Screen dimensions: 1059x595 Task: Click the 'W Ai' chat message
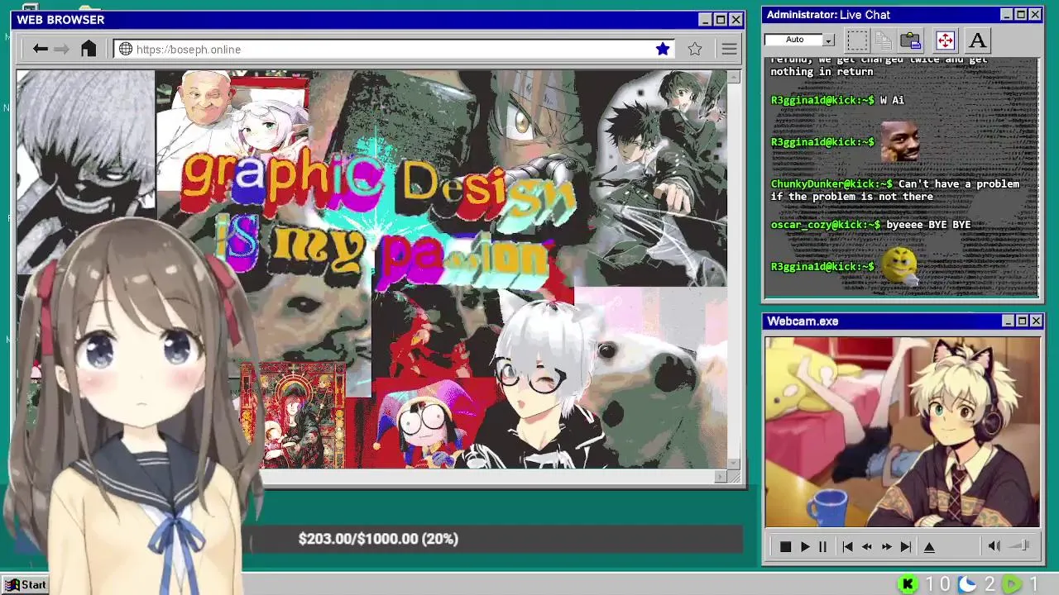[x=892, y=100]
